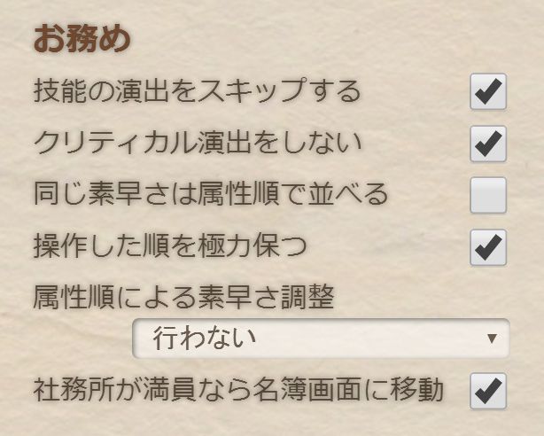Clear the checkmark for moving to 名簿画面
This screenshot has width=544, height=436.
[487, 391]
